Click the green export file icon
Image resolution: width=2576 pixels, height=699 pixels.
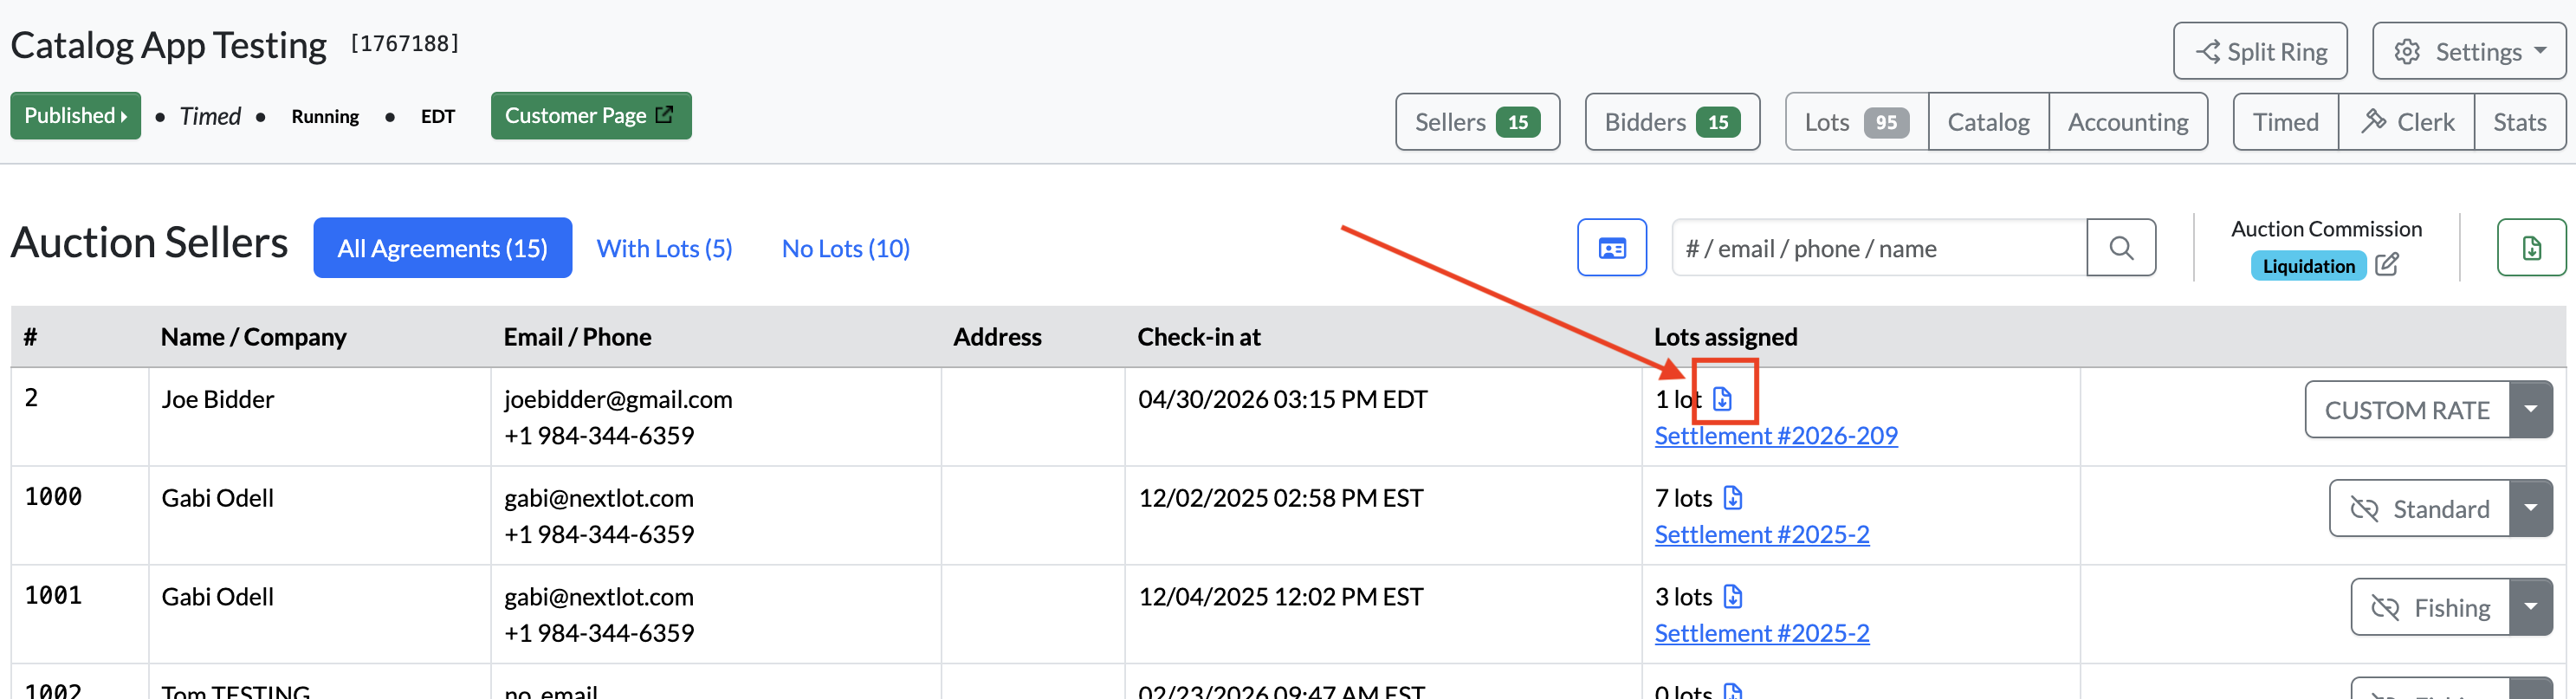(2531, 247)
